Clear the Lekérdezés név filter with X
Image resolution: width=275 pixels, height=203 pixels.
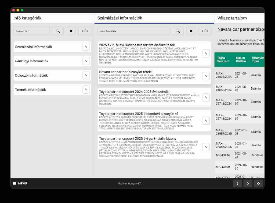pos(191,31)
